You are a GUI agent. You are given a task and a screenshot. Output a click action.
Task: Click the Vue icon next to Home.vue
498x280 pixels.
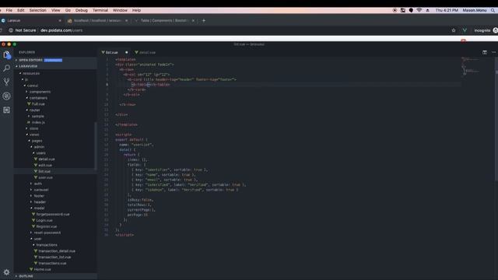click(31, 269)
